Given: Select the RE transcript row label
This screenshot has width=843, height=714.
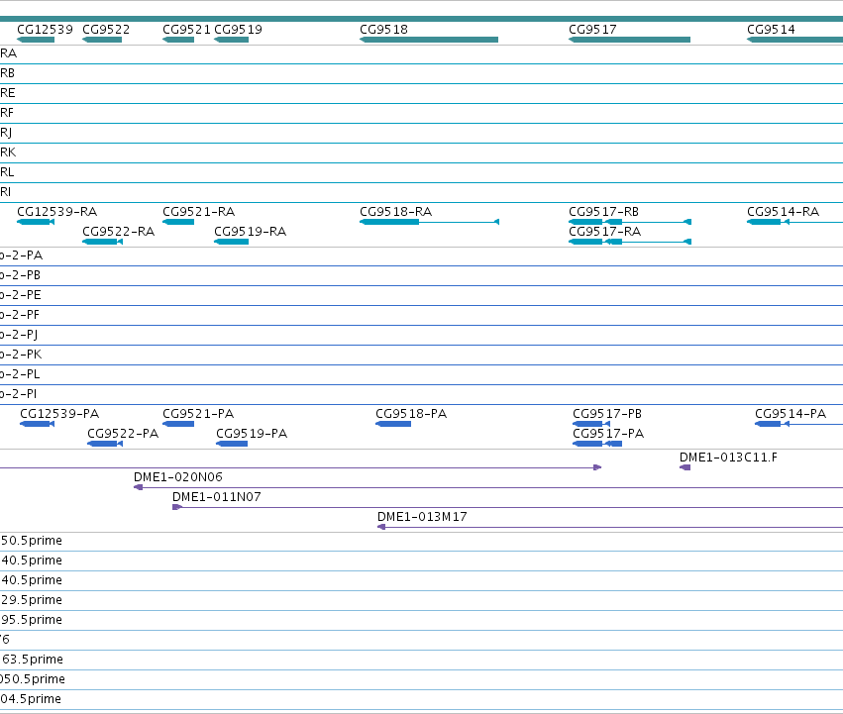Looking at the screenshot, I should pyautogui.click(x=8, y=93).
